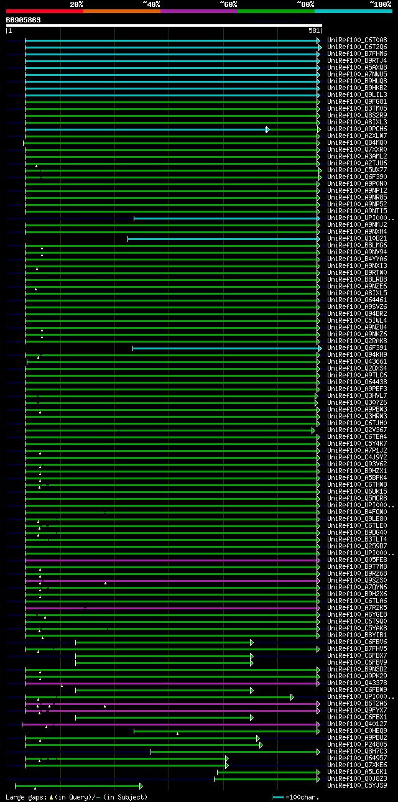398x802 pixels.
Task: Select hit label UniRef100_C5WX77
Action: [357, 170]
